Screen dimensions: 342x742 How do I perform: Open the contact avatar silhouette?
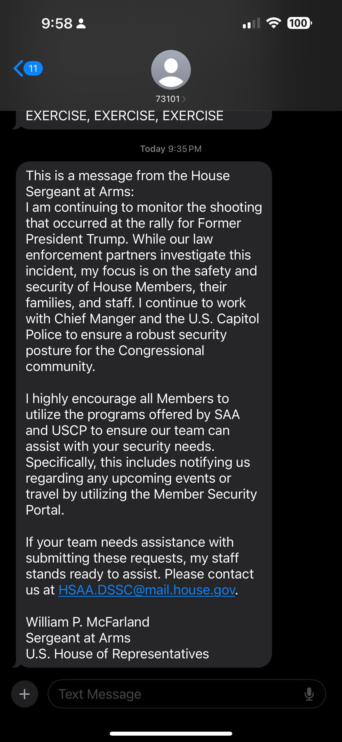pos(171,70)
